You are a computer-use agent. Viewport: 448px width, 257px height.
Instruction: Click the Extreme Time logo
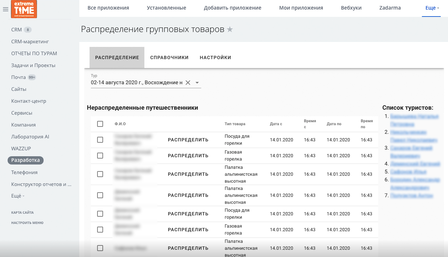point(24,9)
